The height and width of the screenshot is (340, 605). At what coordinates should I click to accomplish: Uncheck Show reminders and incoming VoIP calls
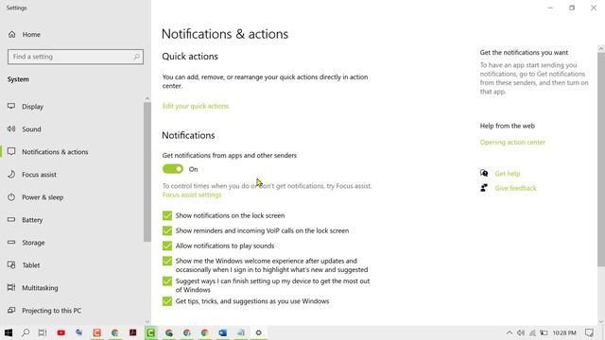coord(167,230)
